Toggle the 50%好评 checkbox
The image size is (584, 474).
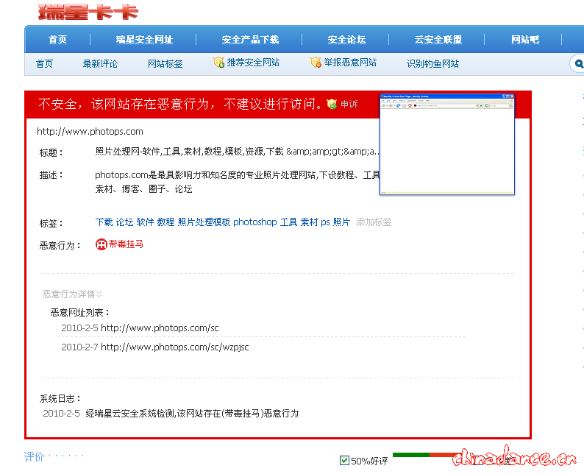[344, 461]
